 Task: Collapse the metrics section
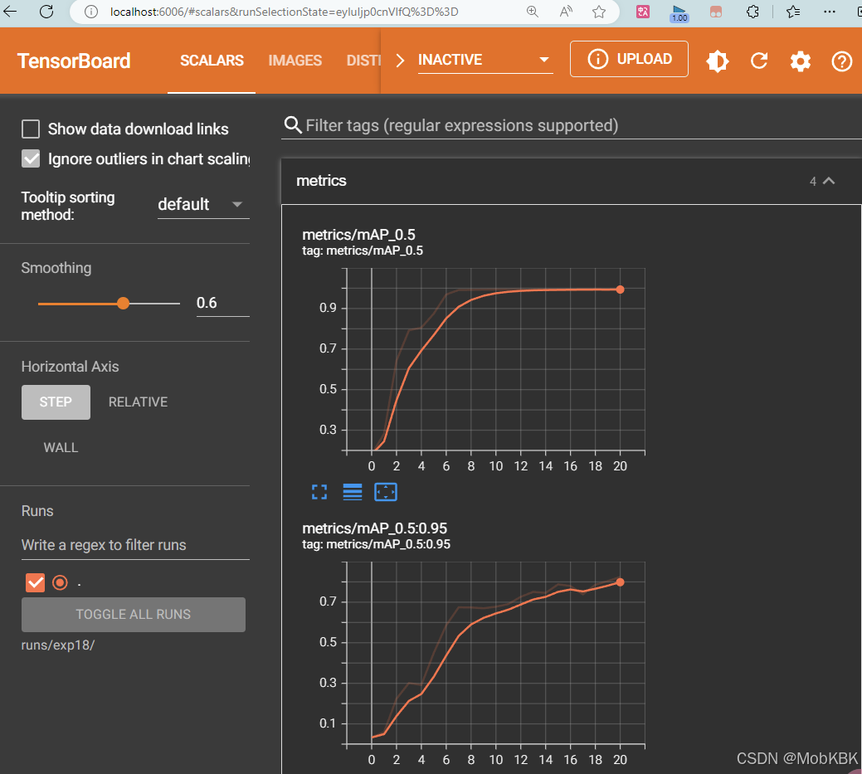(829, 181)
